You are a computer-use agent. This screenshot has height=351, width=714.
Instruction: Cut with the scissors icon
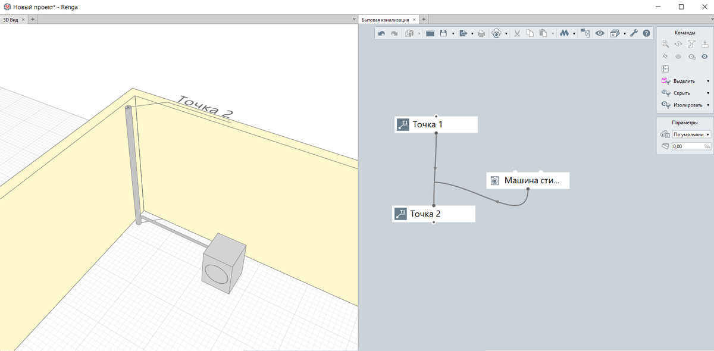[x=517, y=33]
